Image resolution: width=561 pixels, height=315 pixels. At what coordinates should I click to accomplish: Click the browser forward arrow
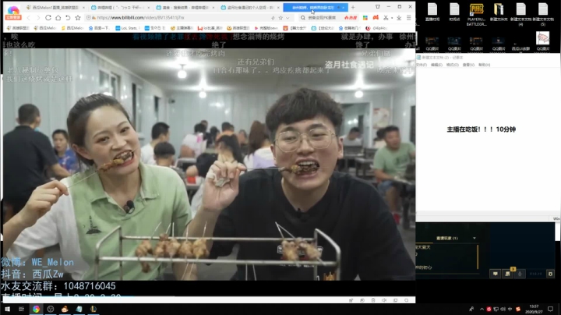38,17
